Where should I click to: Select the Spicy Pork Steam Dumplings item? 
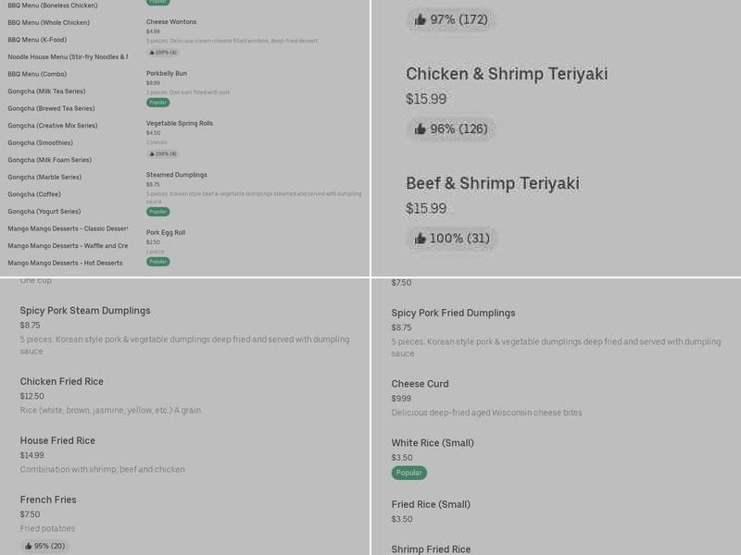[85, 311]
